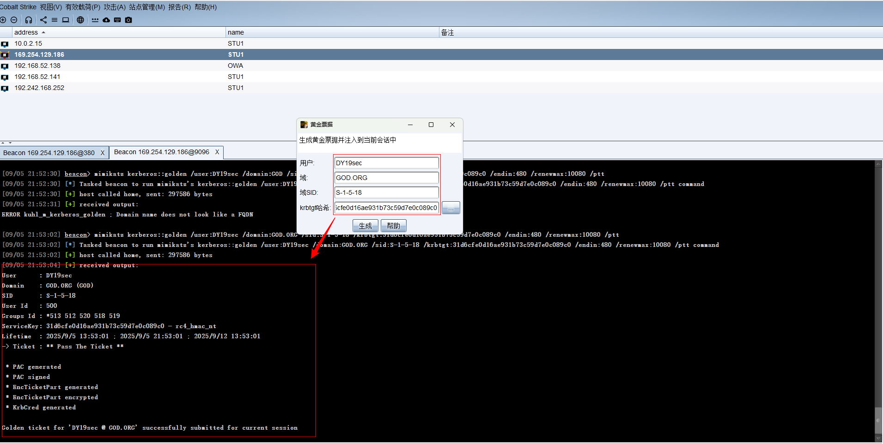The height and width of the screenshot is (444, 883).
Task: Click the console scrollbar up arrow
Action: (878, 164)
